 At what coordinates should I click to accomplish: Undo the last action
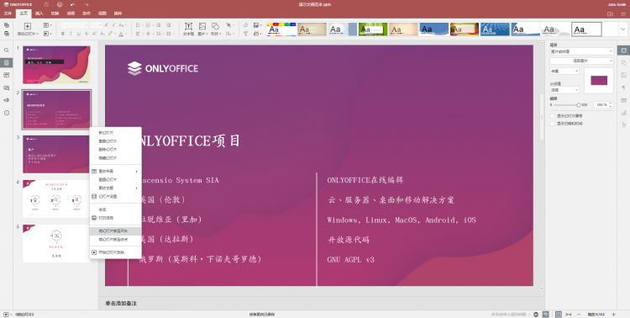[x=73, y=4]
